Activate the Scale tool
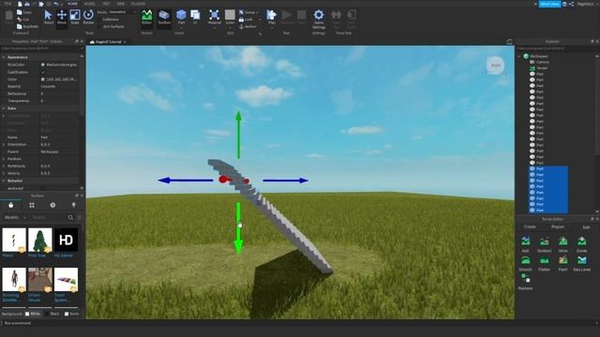Screen dimensions: 600x337 coord(75,17)
